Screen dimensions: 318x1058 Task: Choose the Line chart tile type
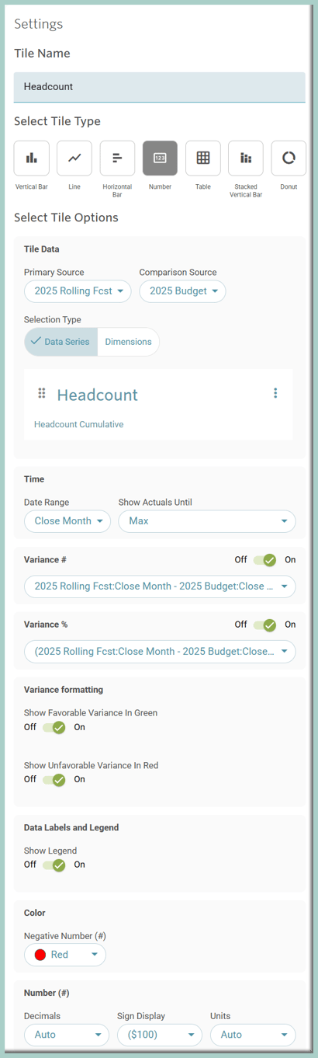(74, 158)
